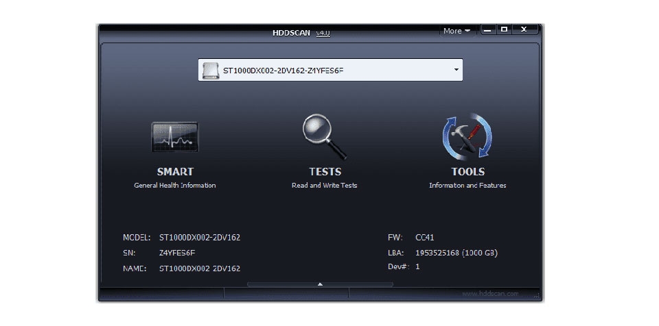Open the SMART heartbeat monitor icon
The image size is (659, 326).
click(x=175, y=137)
